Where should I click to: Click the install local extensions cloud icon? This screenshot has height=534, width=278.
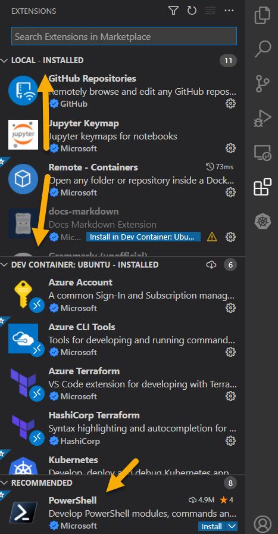pos(211,265)
